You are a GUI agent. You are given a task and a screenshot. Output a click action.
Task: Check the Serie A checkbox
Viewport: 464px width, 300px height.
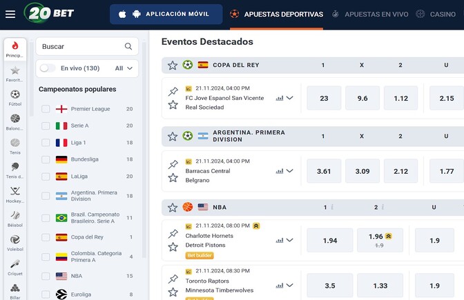point(46,126)
